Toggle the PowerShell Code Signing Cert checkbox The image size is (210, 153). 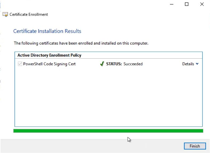pos(20,64)
